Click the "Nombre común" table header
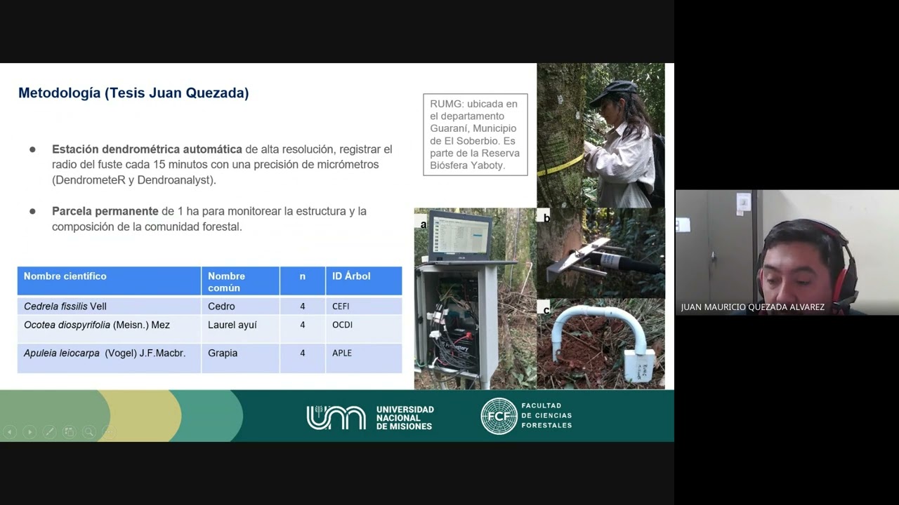 pyautogui.click(x=240, y=281)
